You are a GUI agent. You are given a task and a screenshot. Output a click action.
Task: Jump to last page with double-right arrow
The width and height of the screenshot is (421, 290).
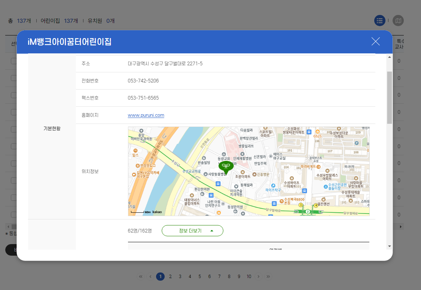268,276
